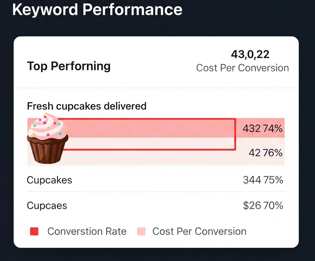Open the Top Performing heading
This screenshot has width=315, height=261.
(69, 66)
